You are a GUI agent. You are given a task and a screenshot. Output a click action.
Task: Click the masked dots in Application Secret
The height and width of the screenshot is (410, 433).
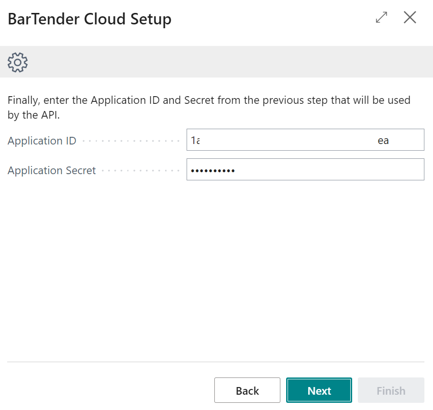tap(212, 170)
